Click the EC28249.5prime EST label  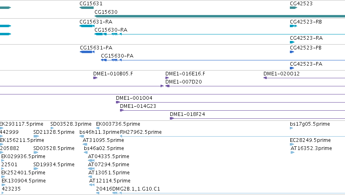[x=310, y=140]
